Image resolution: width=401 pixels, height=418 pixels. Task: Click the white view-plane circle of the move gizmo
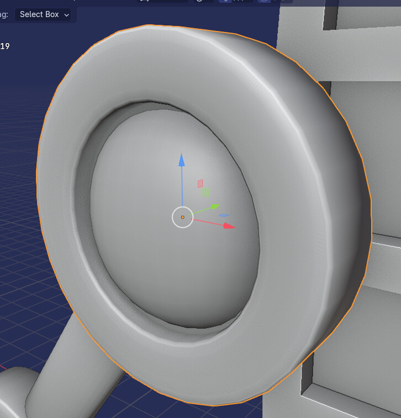coord(183,217)
